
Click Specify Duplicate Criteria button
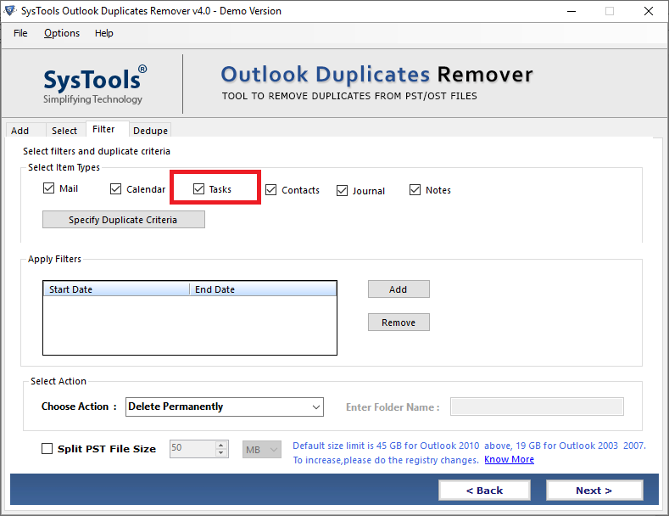[123, 220]
